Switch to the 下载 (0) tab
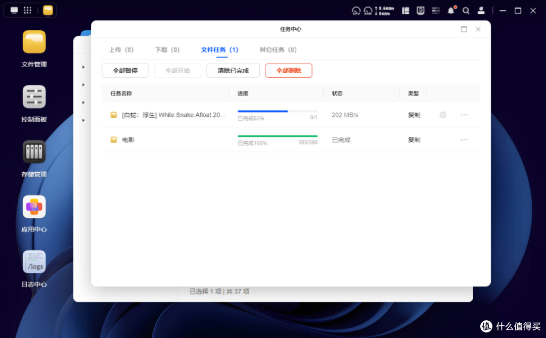Image resolution: width=546 pixels, height=338 pixels. 167,50
